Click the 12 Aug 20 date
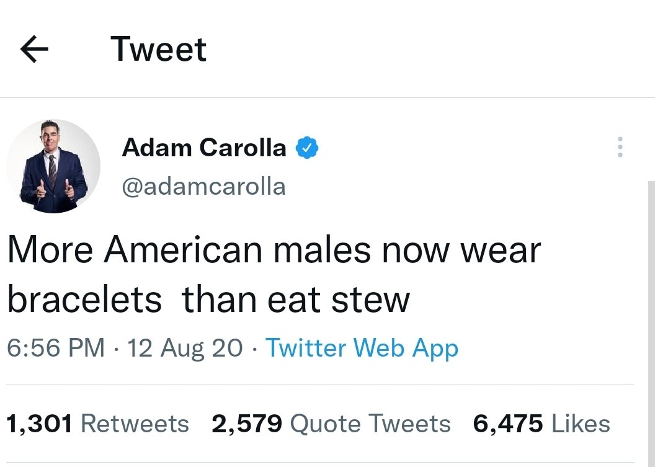 pyautogui.click(x=185, y=347)
